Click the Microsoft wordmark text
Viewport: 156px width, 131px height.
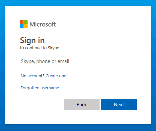pyautogui.click(x=43, y=24)
